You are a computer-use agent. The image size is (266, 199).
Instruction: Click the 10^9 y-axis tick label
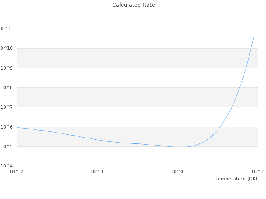click(8, 68)
